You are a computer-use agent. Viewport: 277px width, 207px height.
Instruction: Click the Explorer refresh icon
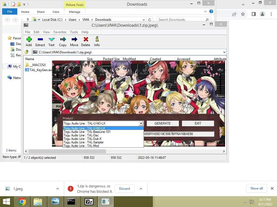click(150, 19)
